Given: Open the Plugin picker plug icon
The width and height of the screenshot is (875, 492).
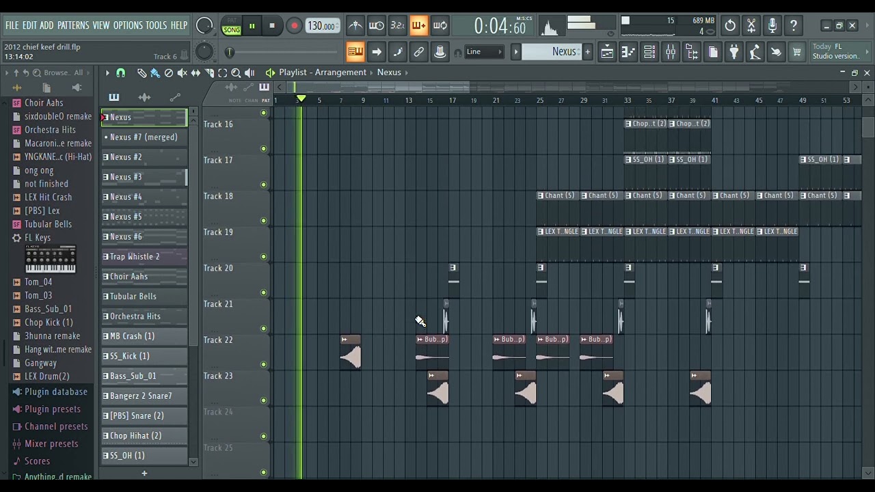Looking at the screenshot, I should click(733, 52).
